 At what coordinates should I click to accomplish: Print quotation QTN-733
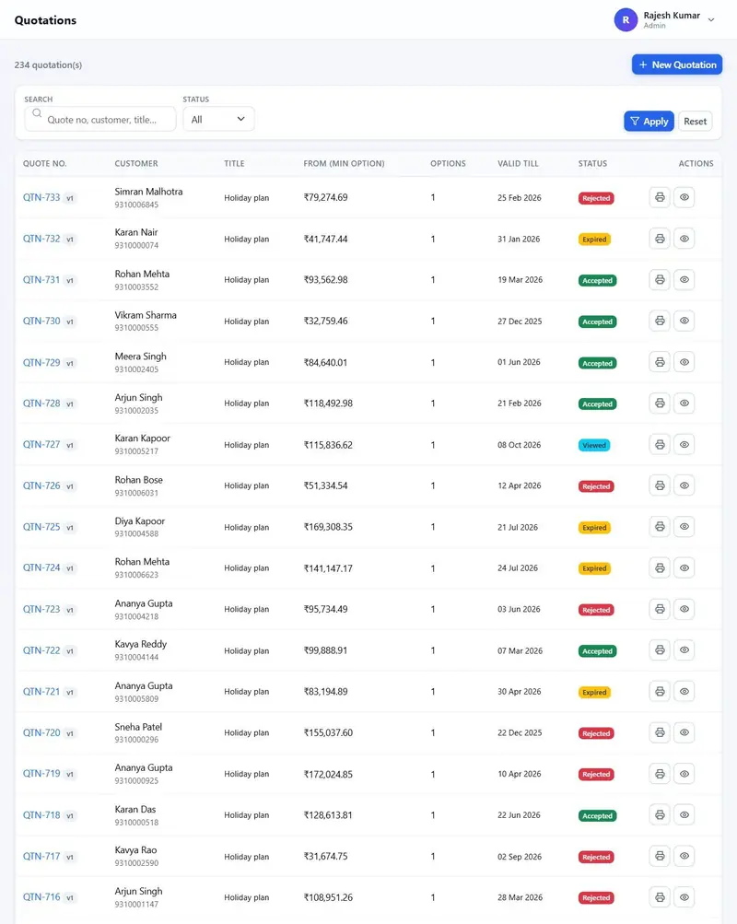[x=660, y=197]
